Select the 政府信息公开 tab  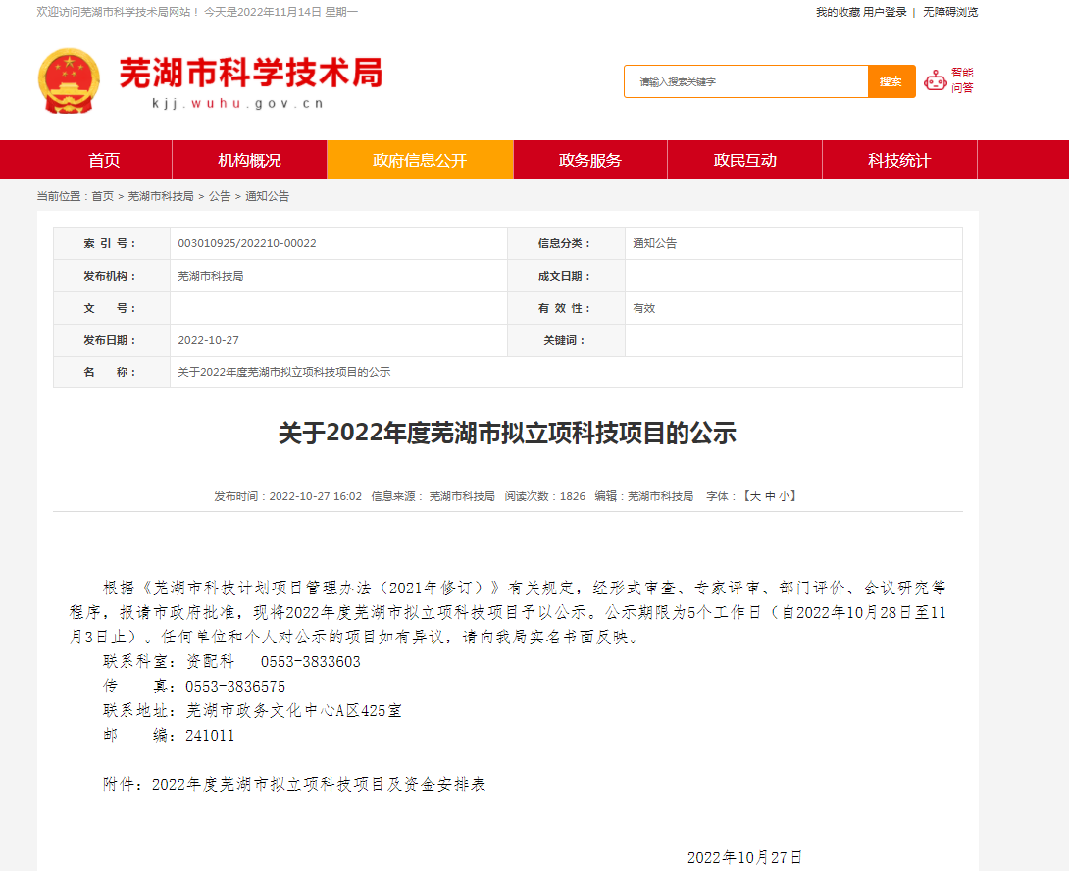(x=420, y=161)
